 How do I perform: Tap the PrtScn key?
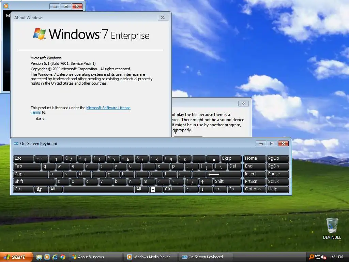pos(255,182)
